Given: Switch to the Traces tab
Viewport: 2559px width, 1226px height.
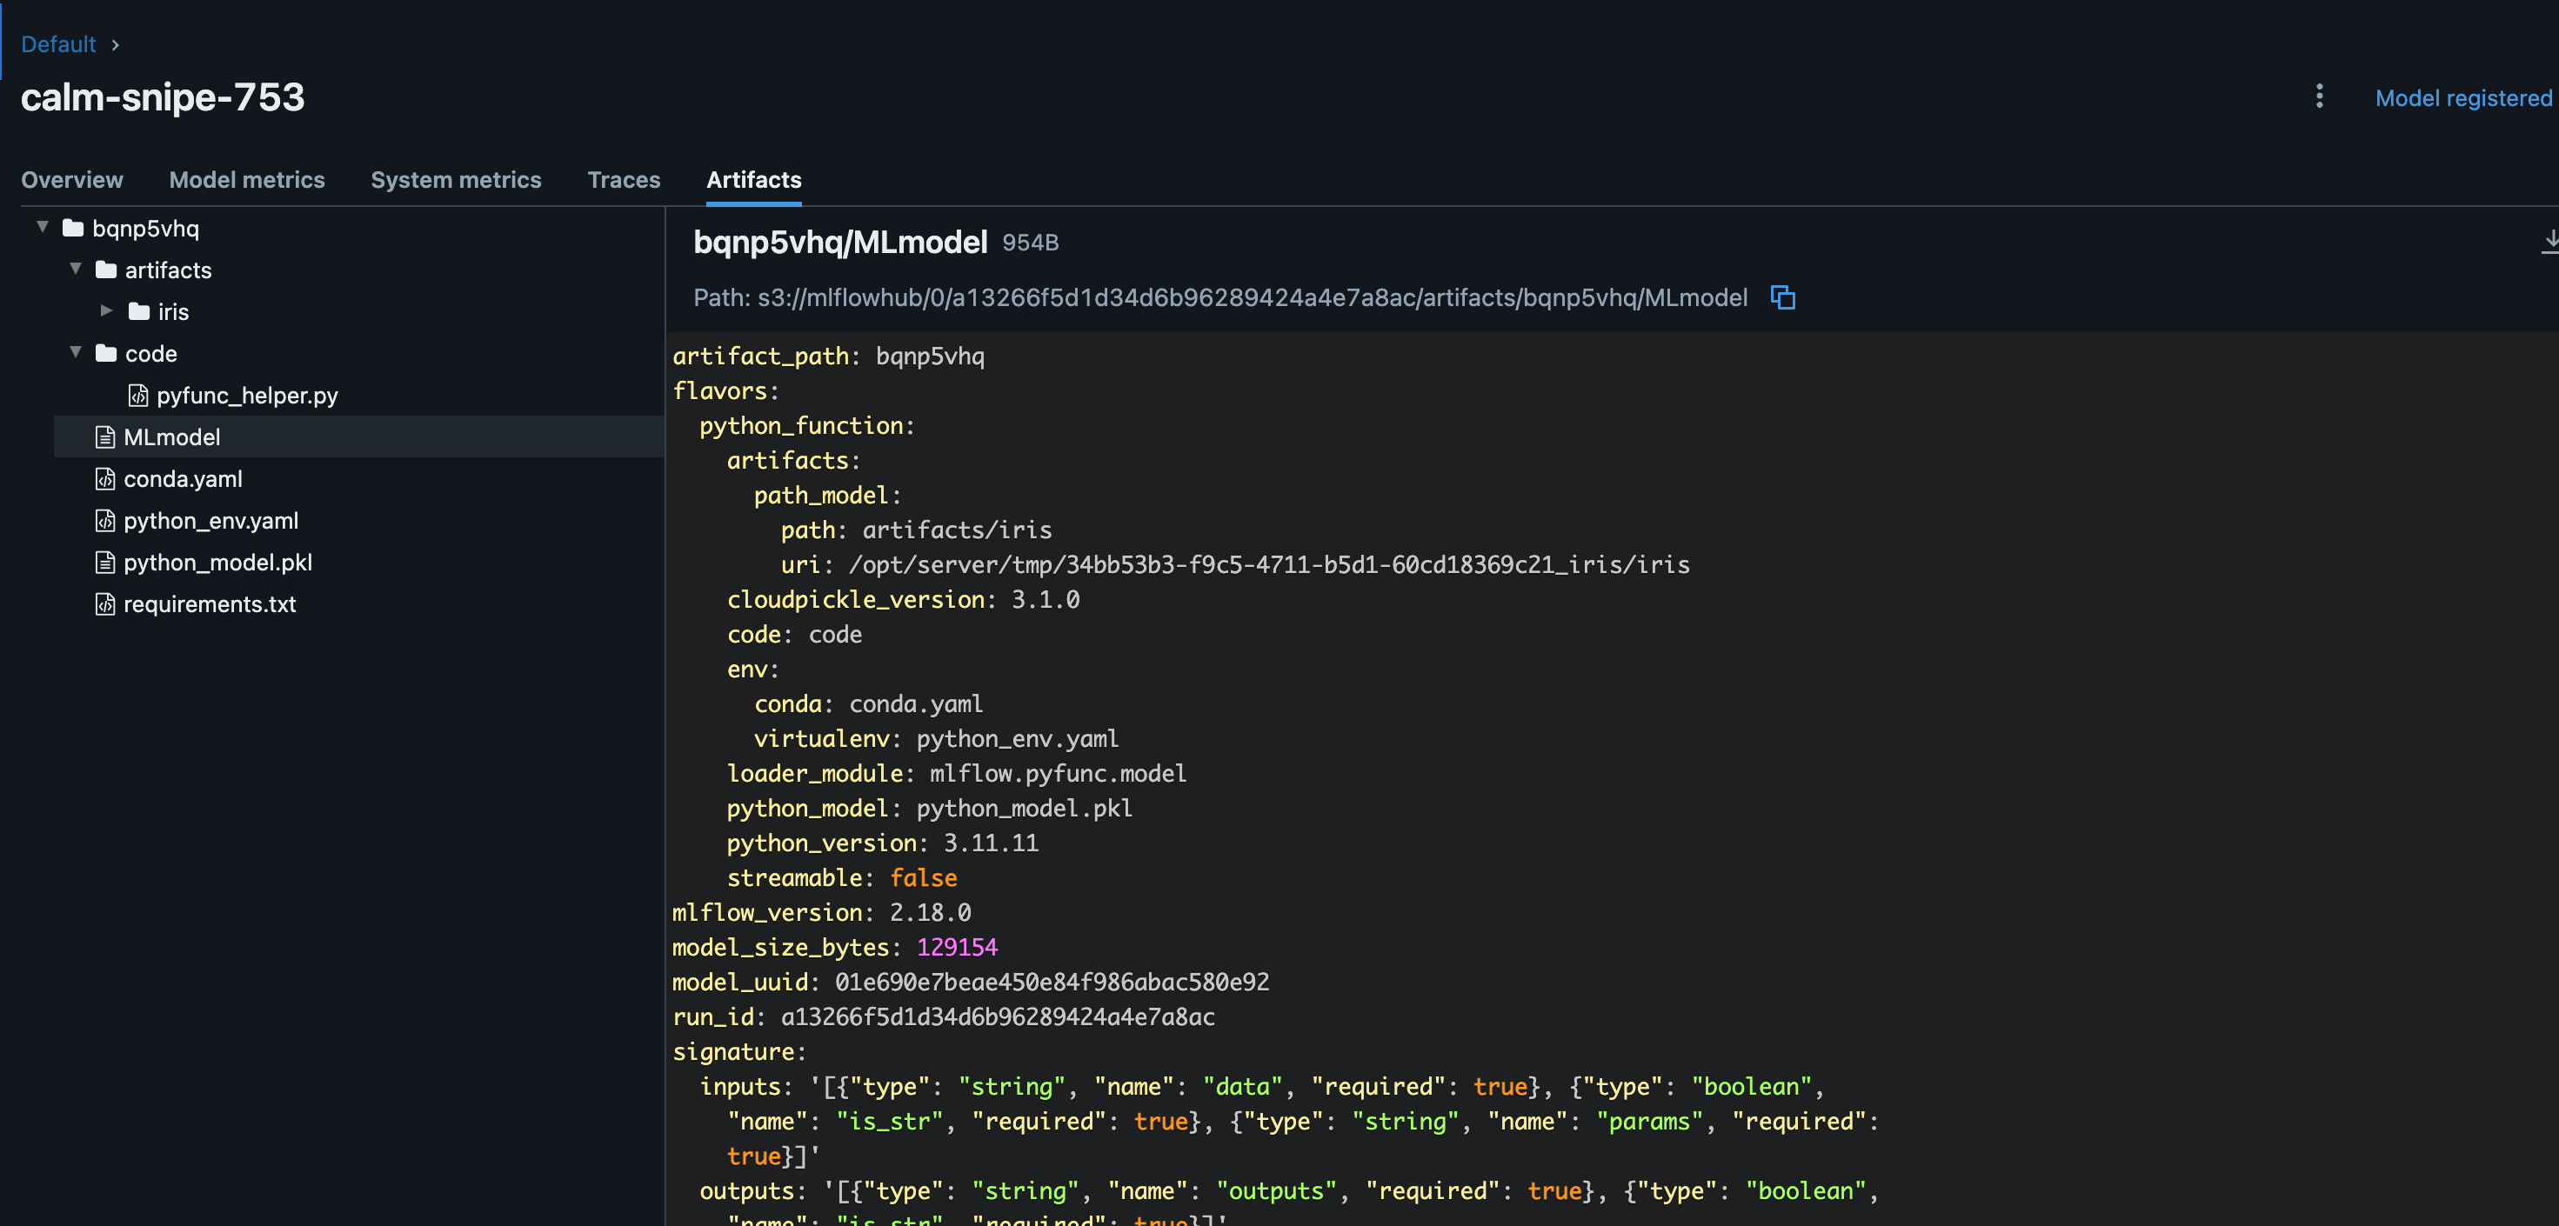Looking at the screenshot, I should (x=624, y=180).
